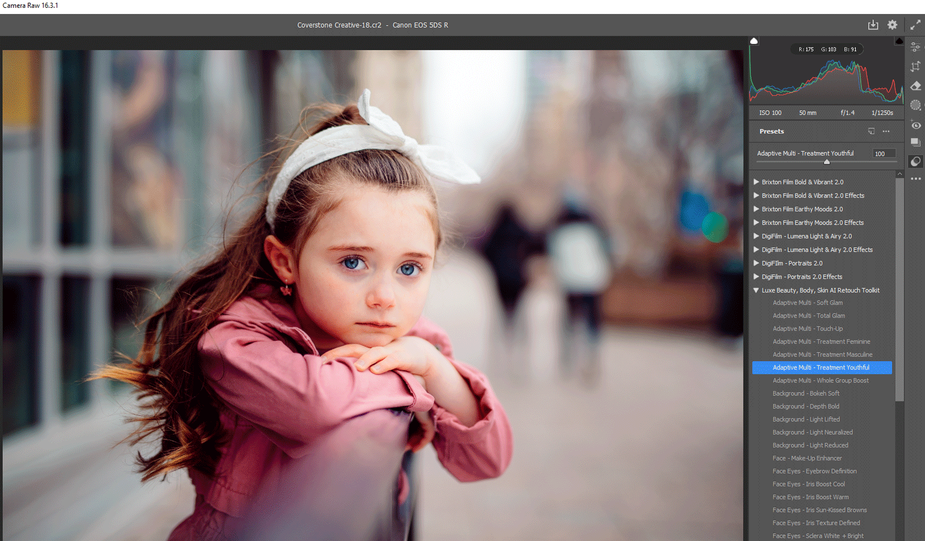
Task: Select the Healing eraser tool
Action: tap(915, 86)
